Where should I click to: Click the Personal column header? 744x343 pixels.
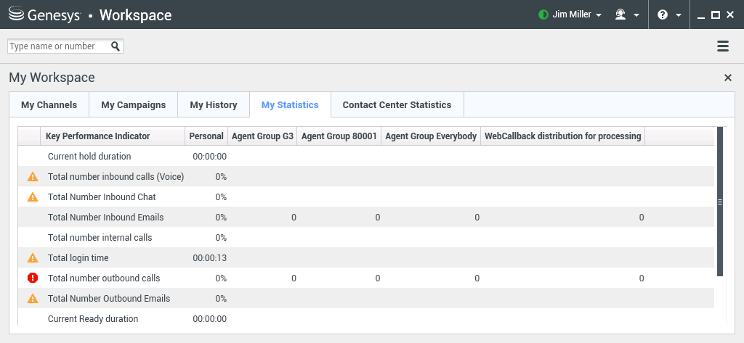[206, 136]
